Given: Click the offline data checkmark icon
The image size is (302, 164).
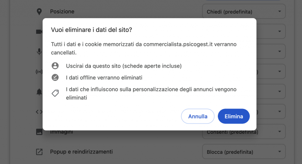Looking at the screenshot, I should point(55,77).
